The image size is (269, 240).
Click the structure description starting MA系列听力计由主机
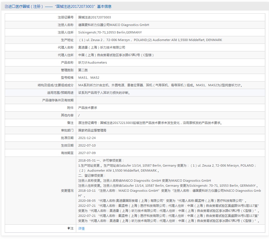160,85
